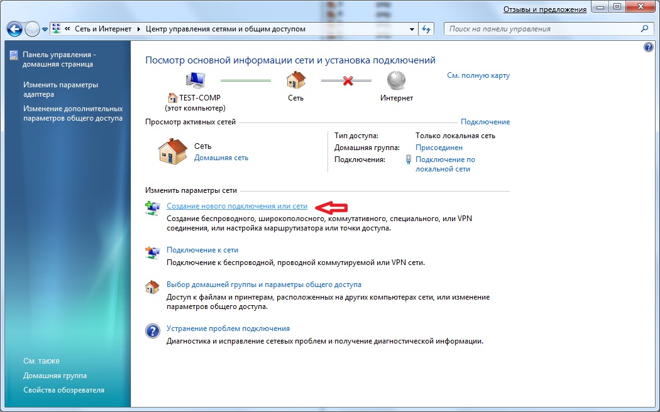This screenshot has height=412, width=660.
Task: Expand the arrow after 'Сеть и Интернет' breadcrumb
Action: (139, 29)
